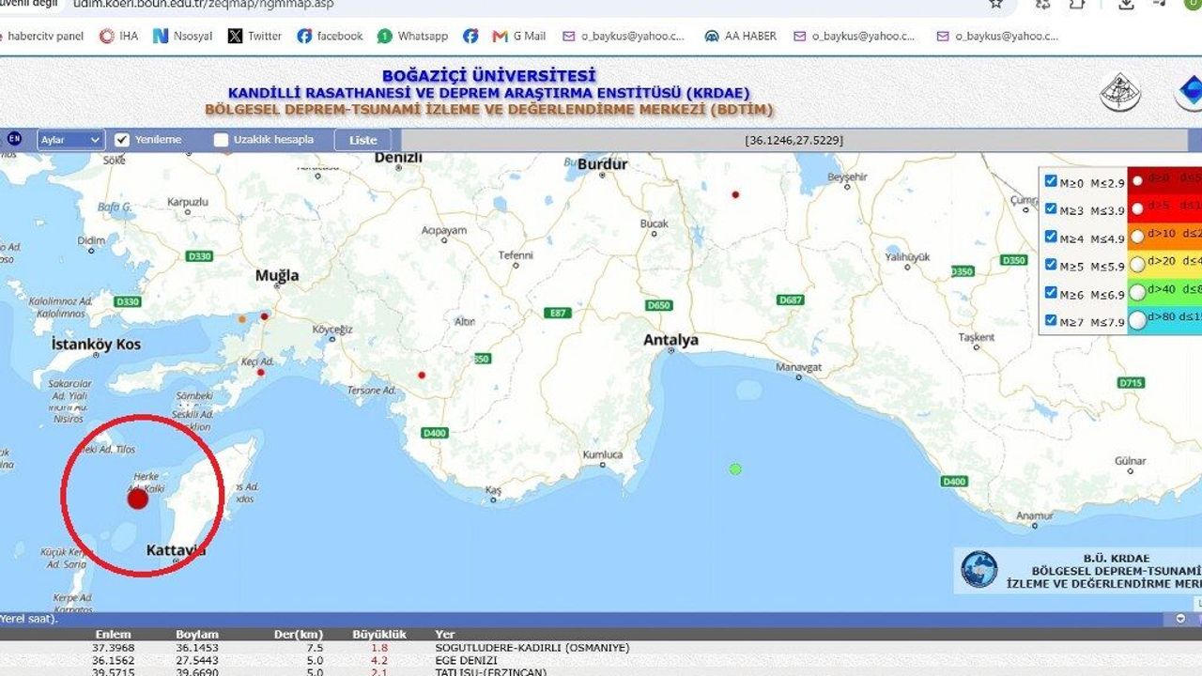Click the Der(km) column header
This screenshot has width=1202, height=676.
tap(300, 635)
